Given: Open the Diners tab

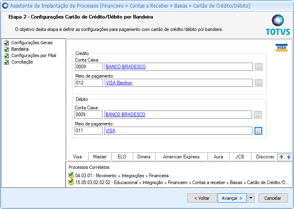Looking at the screenshot, I should 144,157.
